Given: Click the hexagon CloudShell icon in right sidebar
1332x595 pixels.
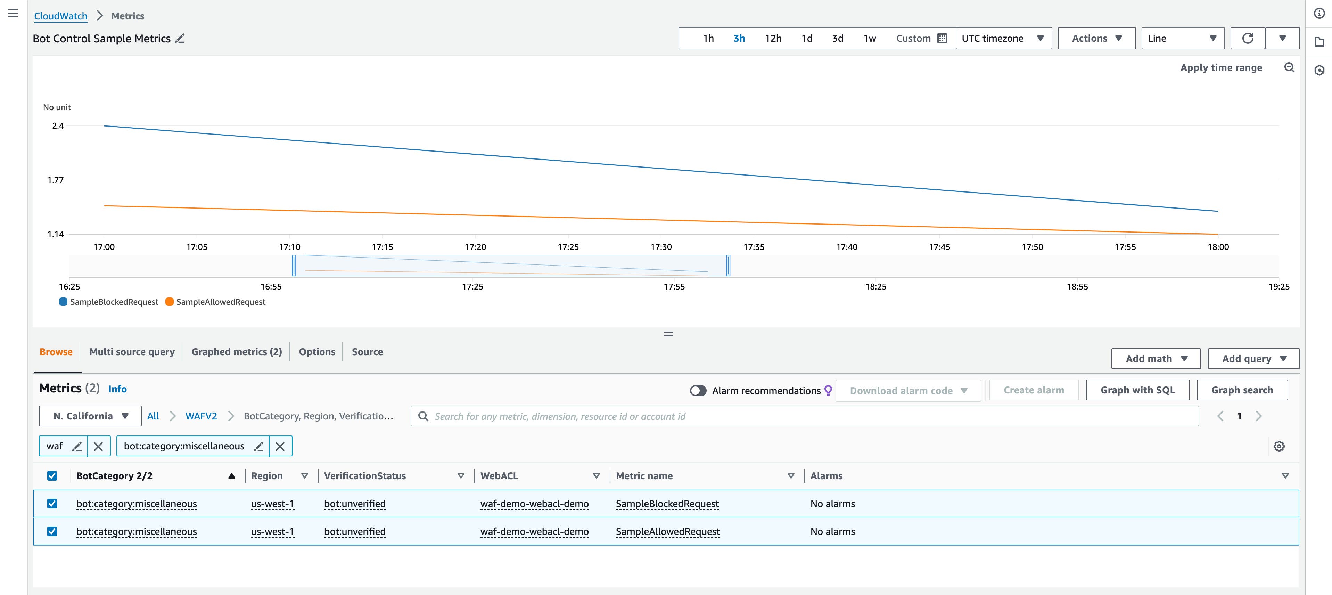Looking at the screenshot, I should 1319,69.
